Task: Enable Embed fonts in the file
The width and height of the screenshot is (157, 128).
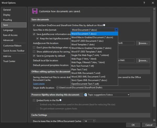Action: (x=34, y=100)
